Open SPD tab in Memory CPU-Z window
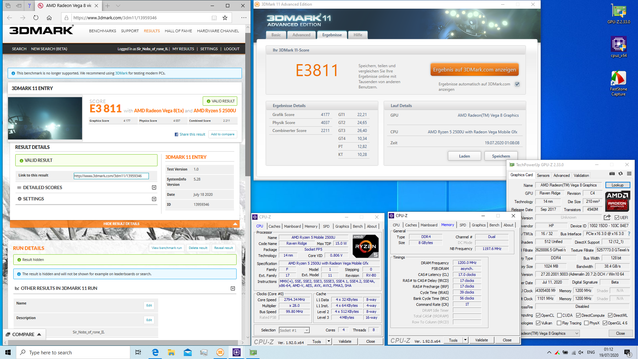 pos(463,225)
